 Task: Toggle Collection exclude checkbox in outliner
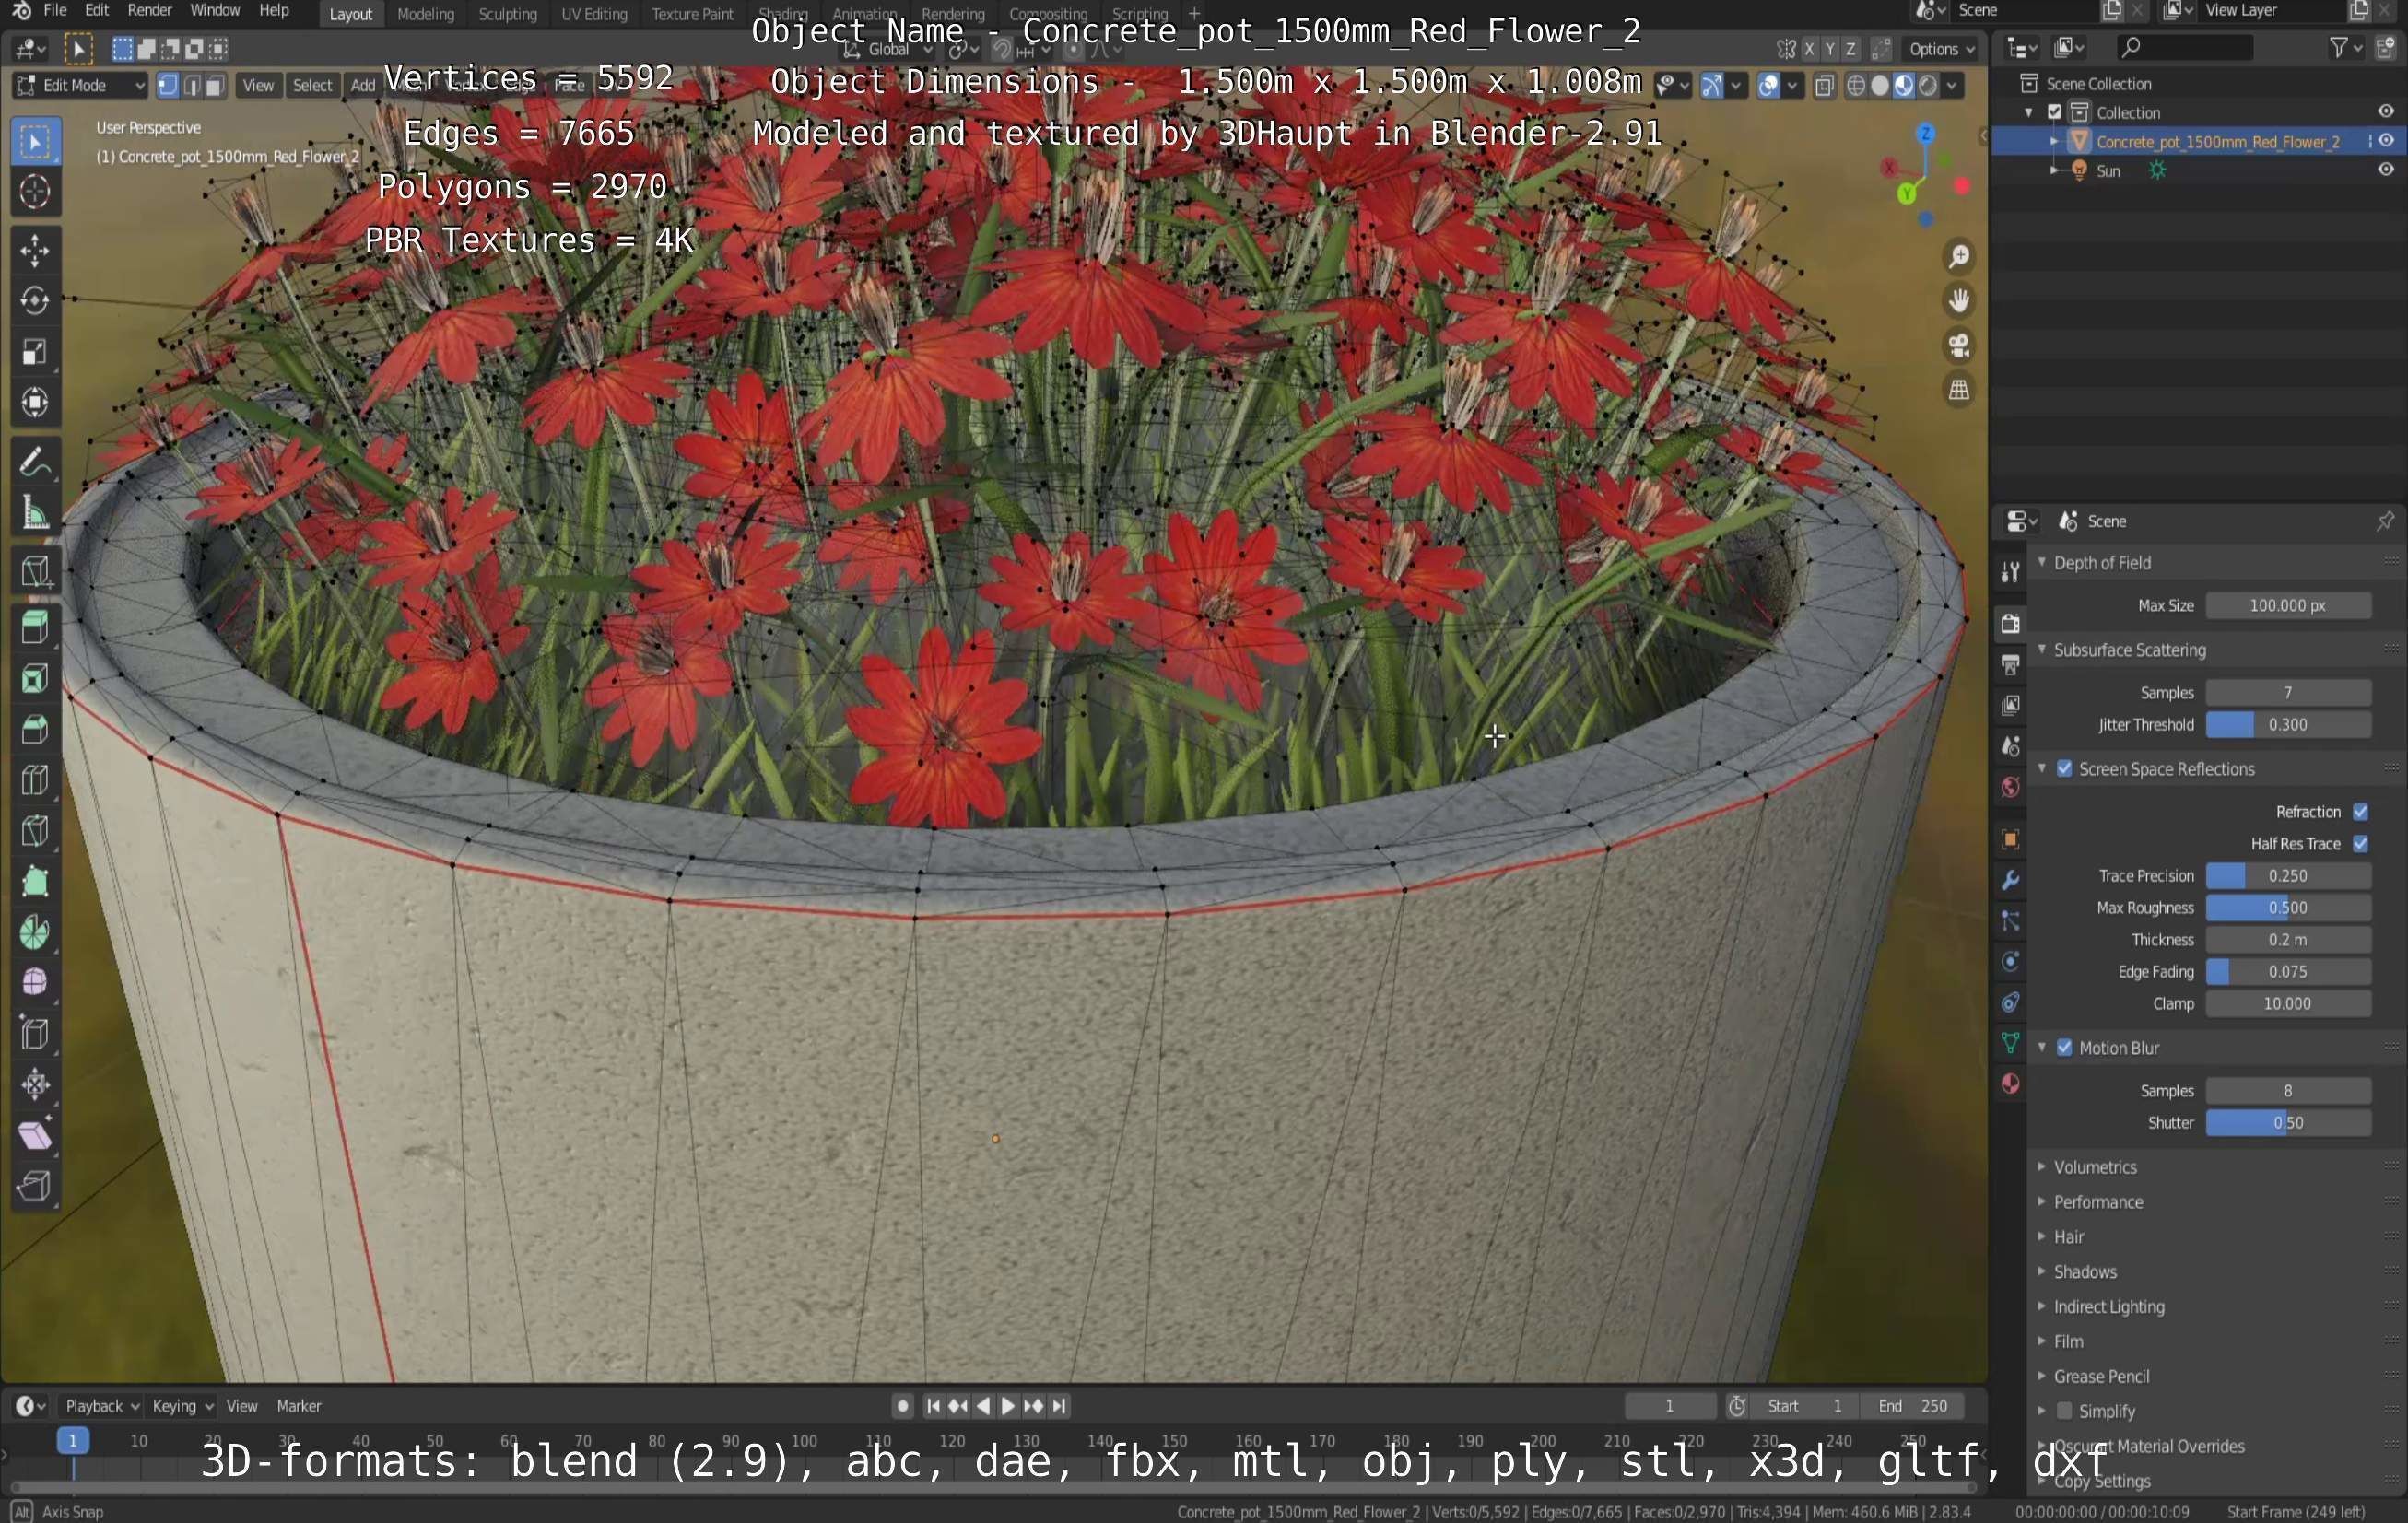(2055, 113)
